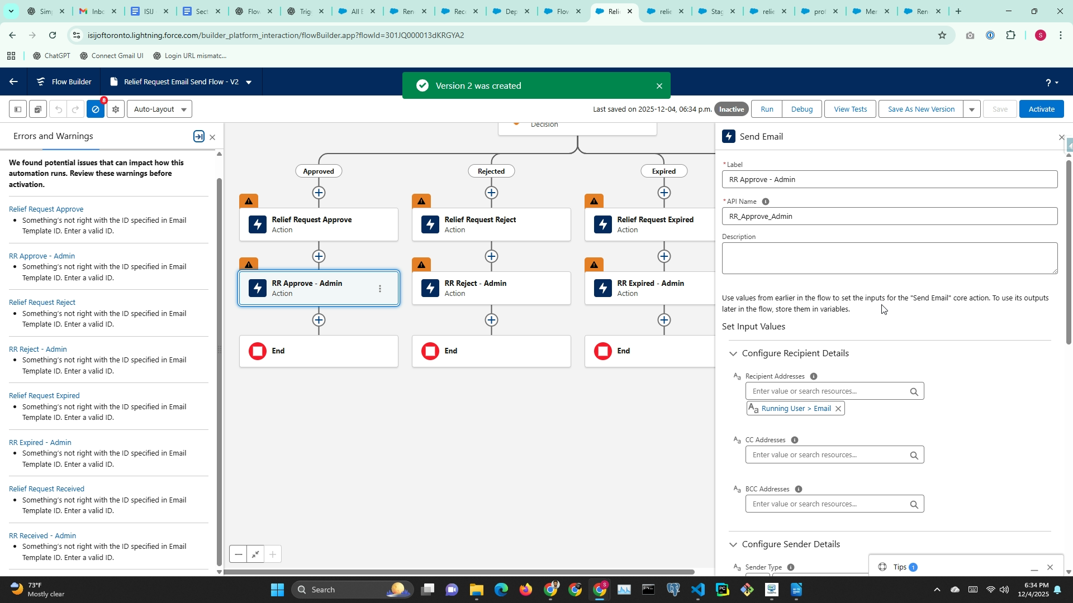Collapse Configure Sender Details section
Screen dimensions: 1073x603
(x=733, y=544)
